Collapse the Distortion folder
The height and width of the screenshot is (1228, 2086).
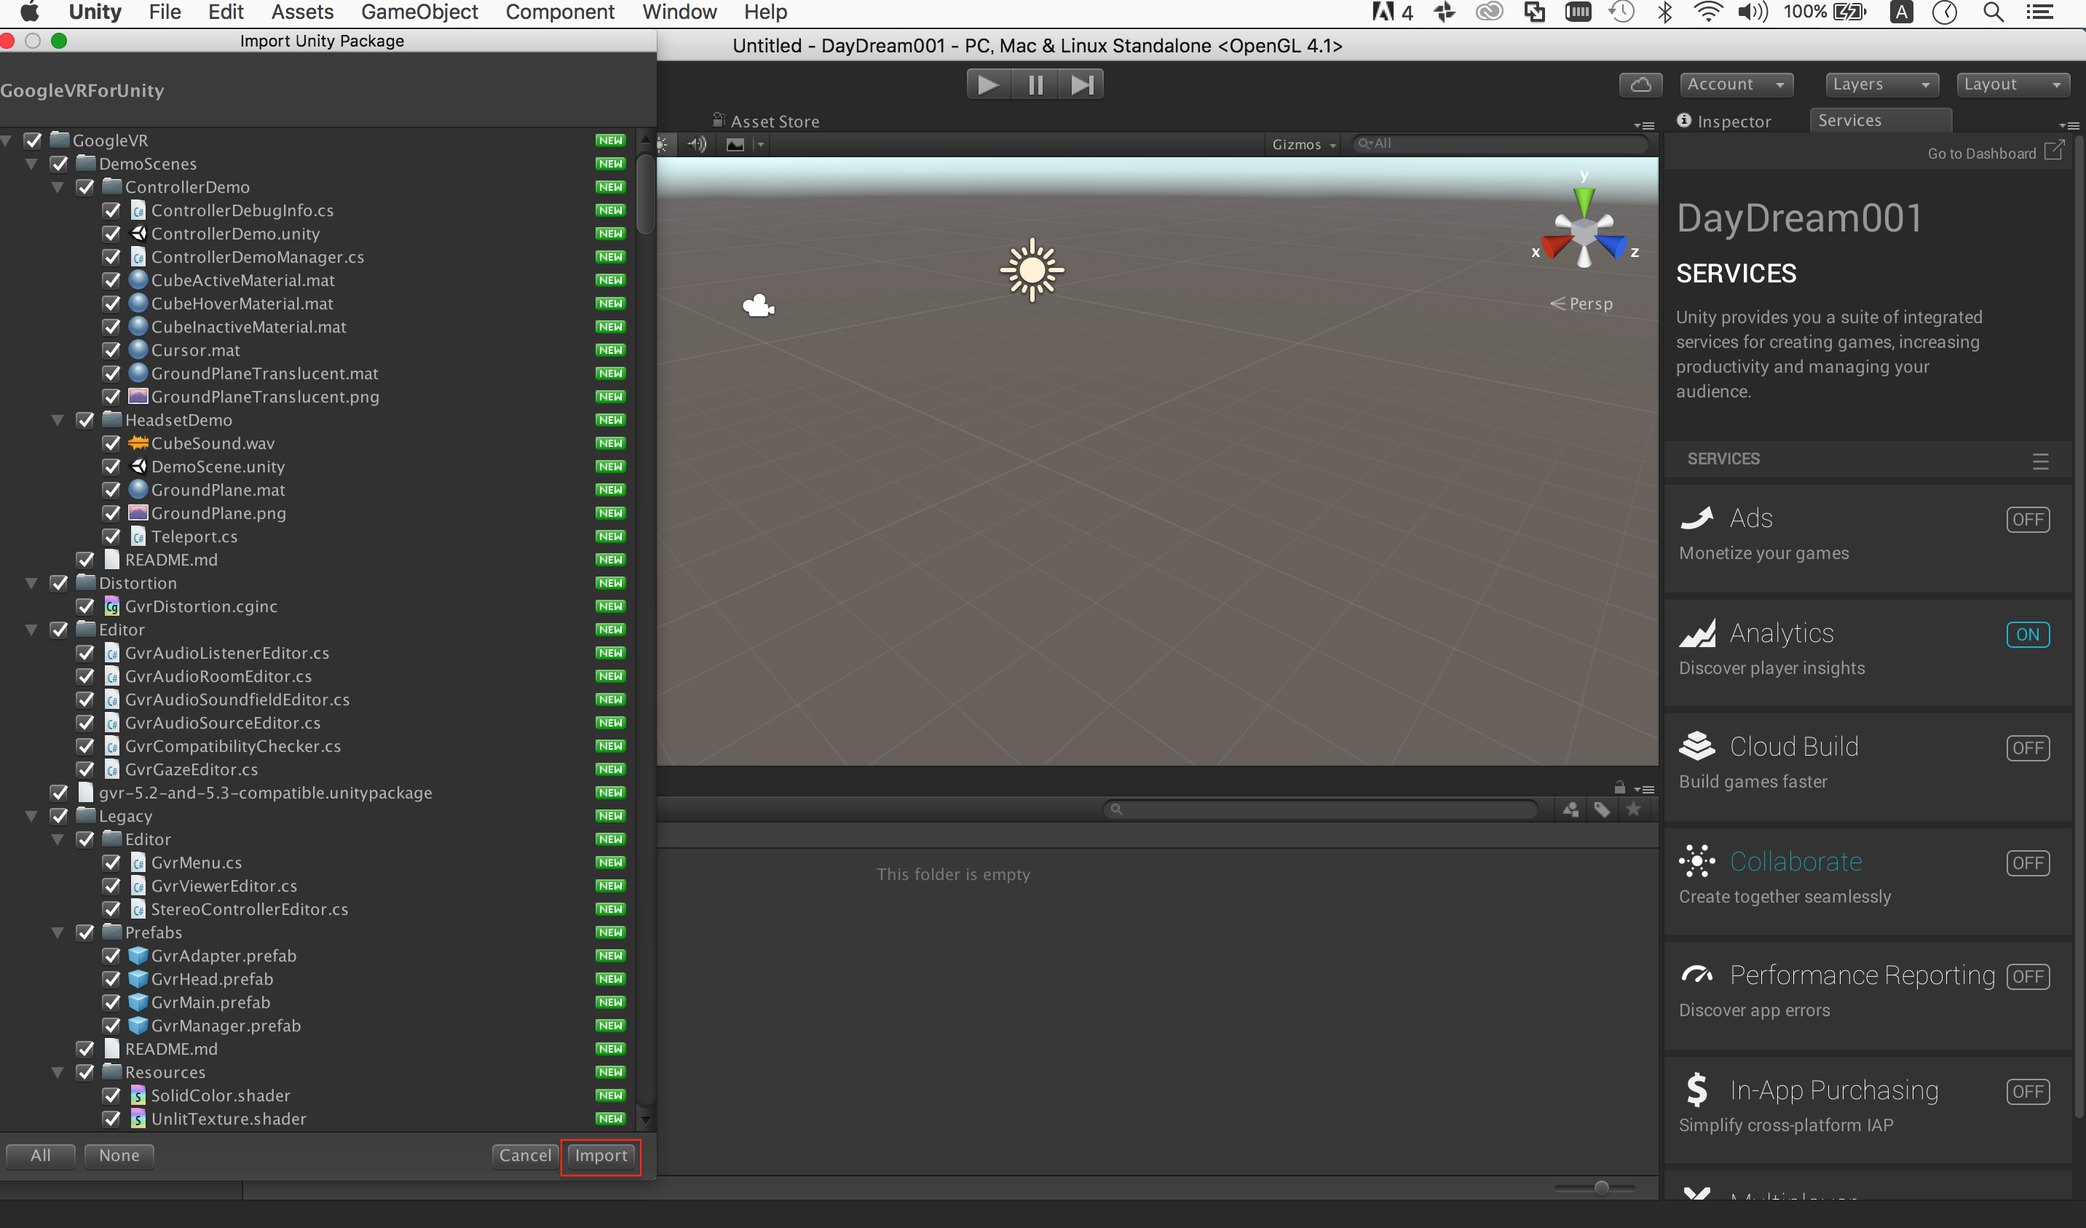pos(31,583)
